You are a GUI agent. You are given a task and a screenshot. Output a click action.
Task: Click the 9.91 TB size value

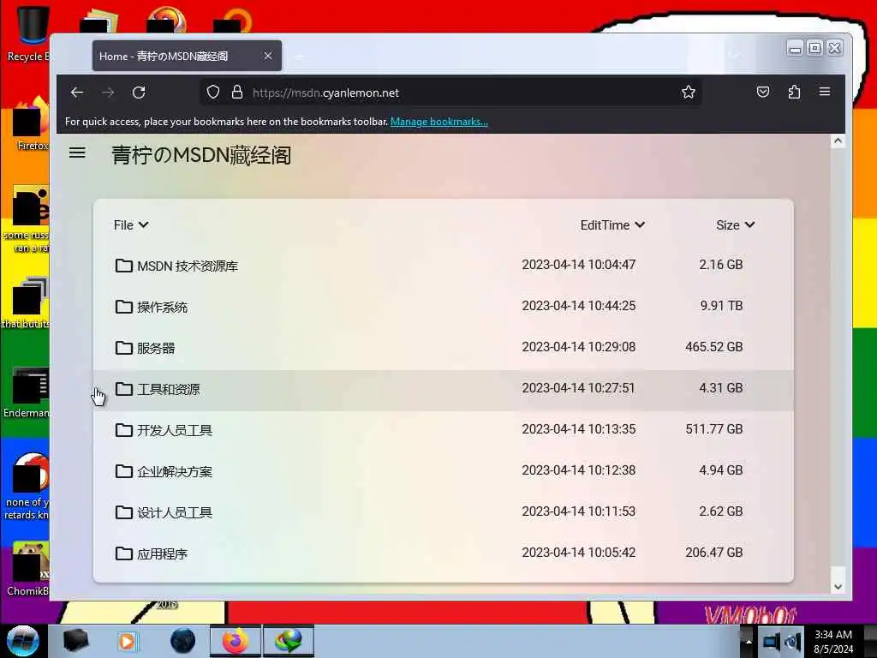click(x=721, y=306)
